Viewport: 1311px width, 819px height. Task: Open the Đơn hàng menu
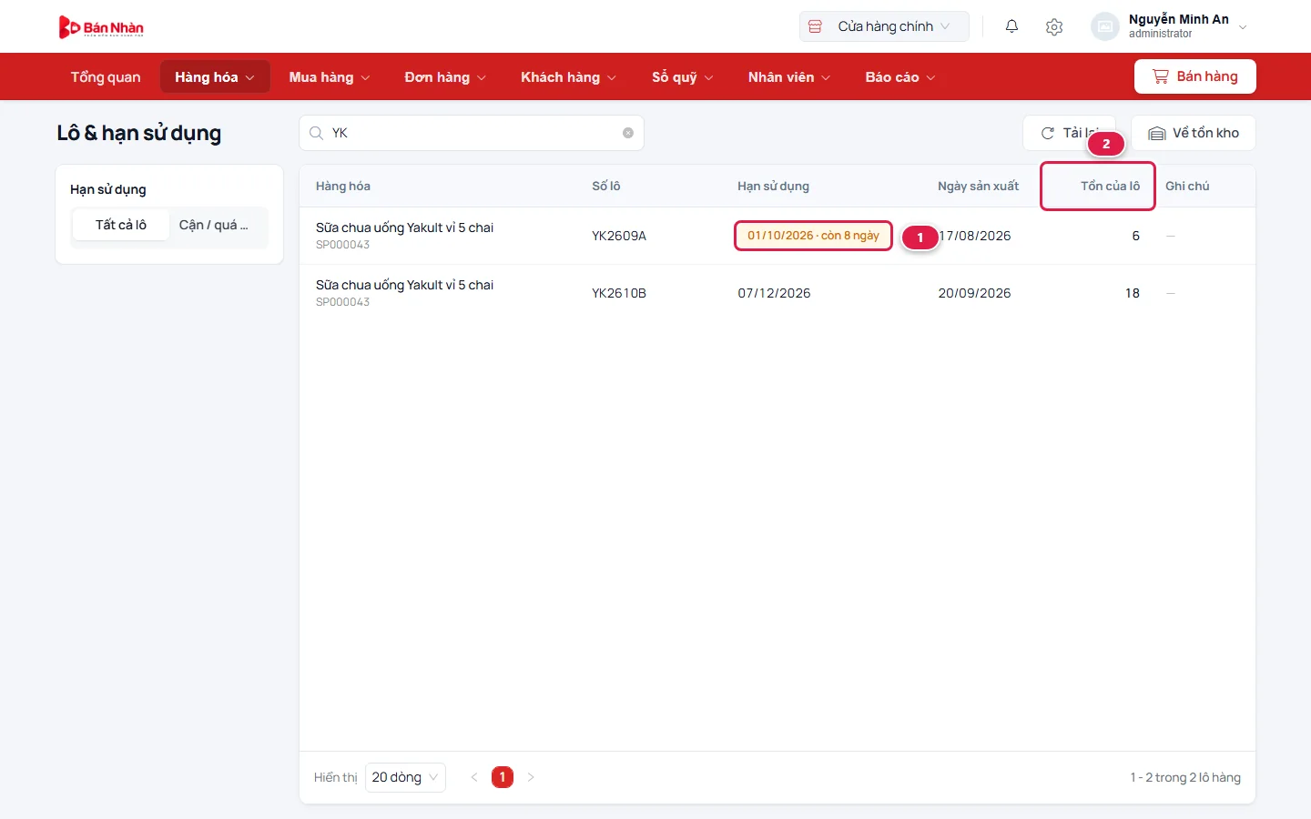pyautogui.click(x=445, y=77)
